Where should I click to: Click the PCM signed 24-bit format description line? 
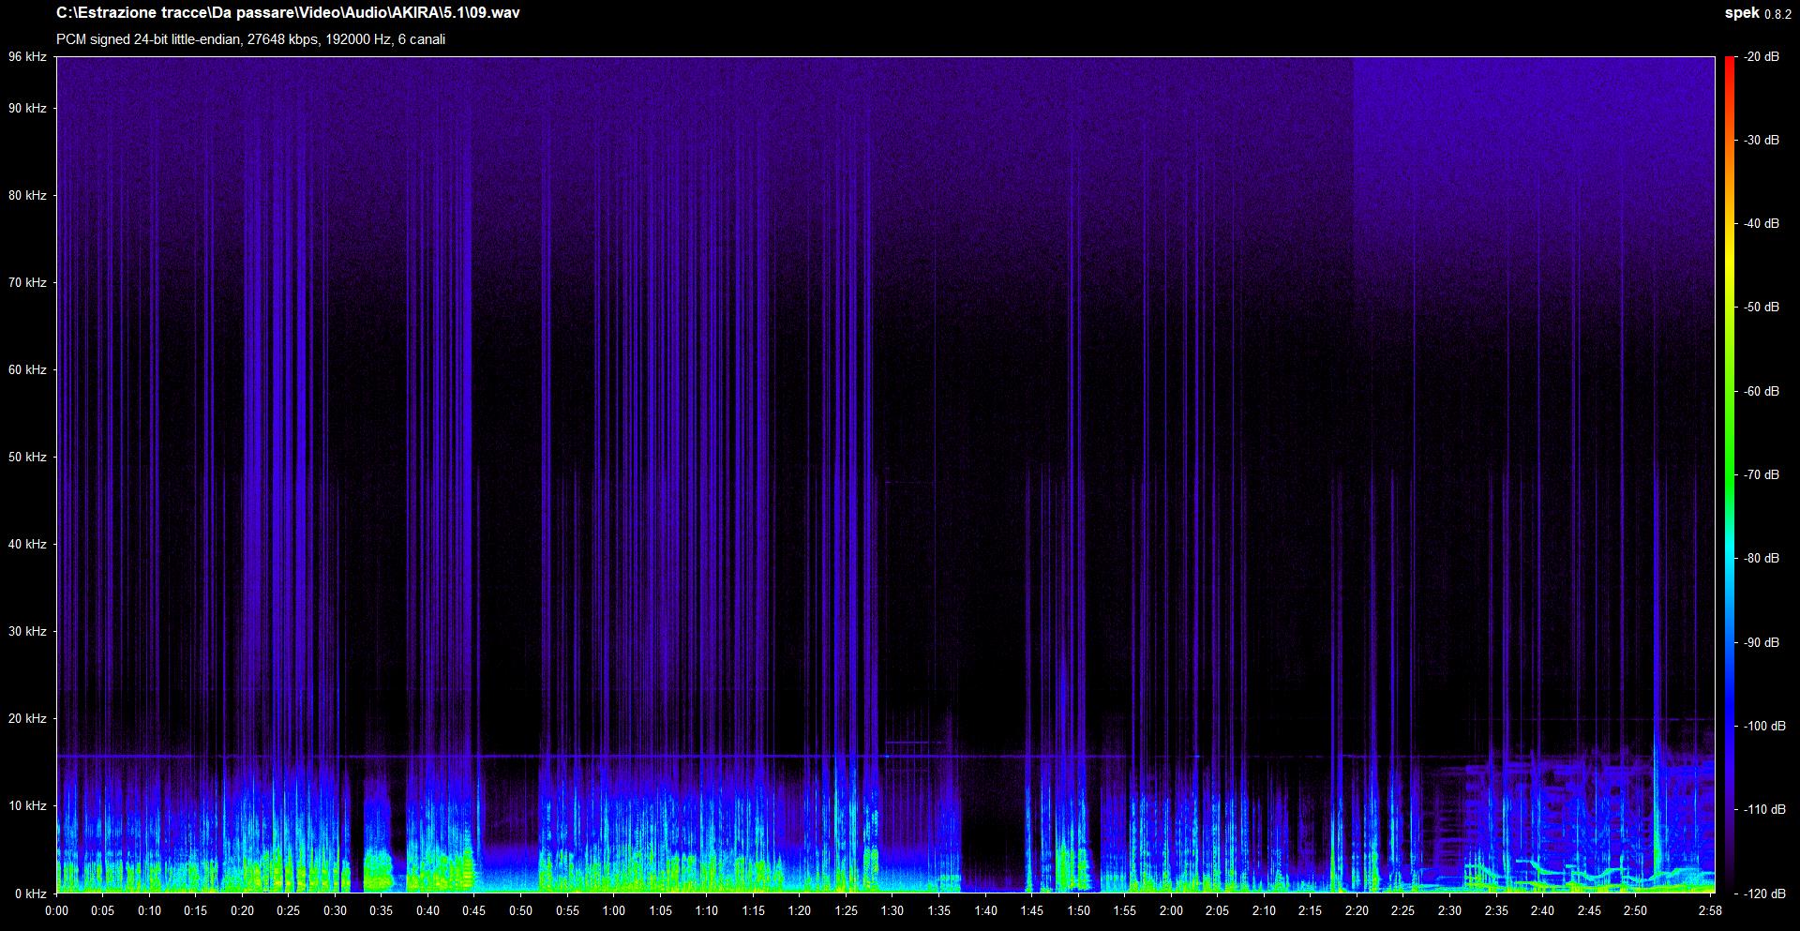click(x=250, y=39)
